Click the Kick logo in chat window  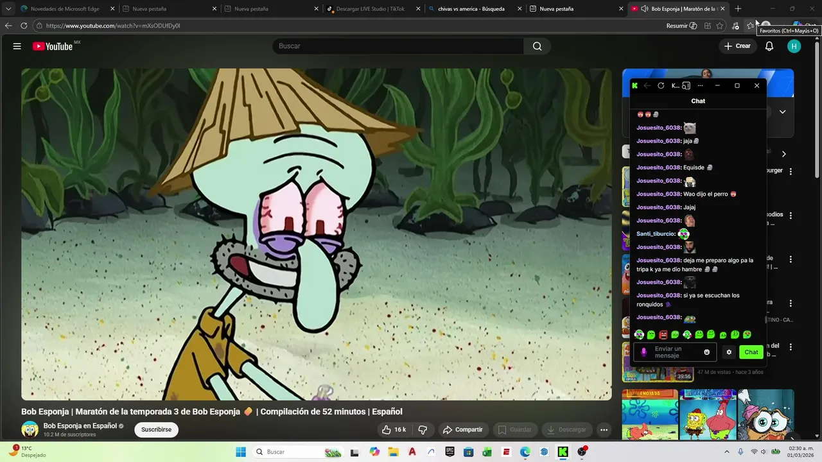(635, 85)
